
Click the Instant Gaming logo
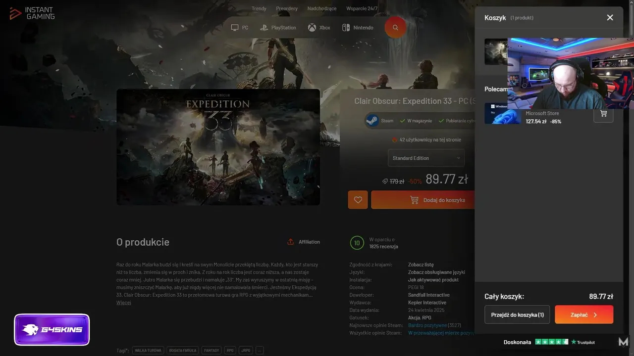click(x=32, y=13)
